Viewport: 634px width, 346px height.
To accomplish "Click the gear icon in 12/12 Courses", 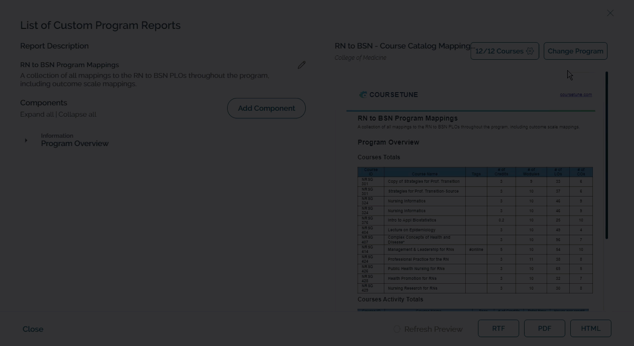I will point(530,51).
